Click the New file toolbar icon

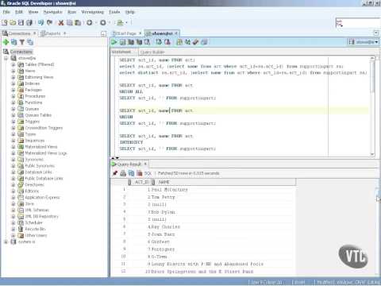[x=5, y=23]
